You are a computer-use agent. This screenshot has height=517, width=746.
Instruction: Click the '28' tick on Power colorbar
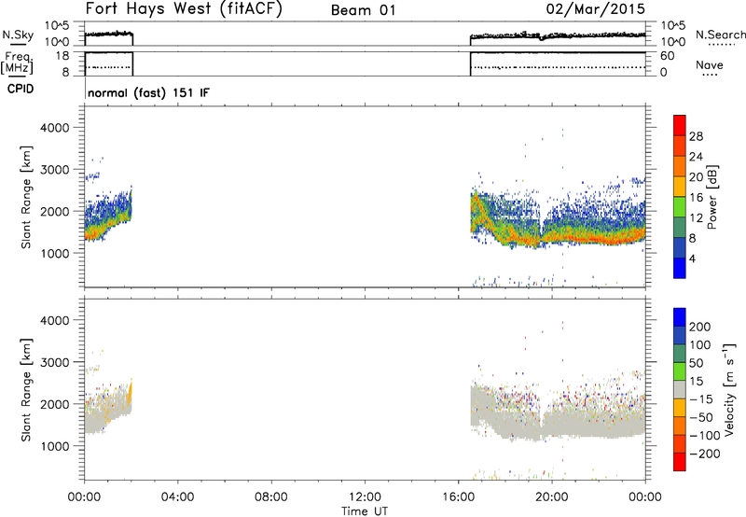[696, 136]
